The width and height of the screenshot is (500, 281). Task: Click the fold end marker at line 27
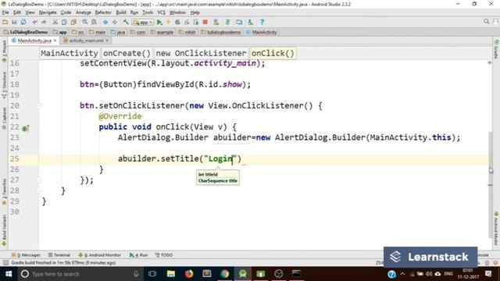point(38,180)
